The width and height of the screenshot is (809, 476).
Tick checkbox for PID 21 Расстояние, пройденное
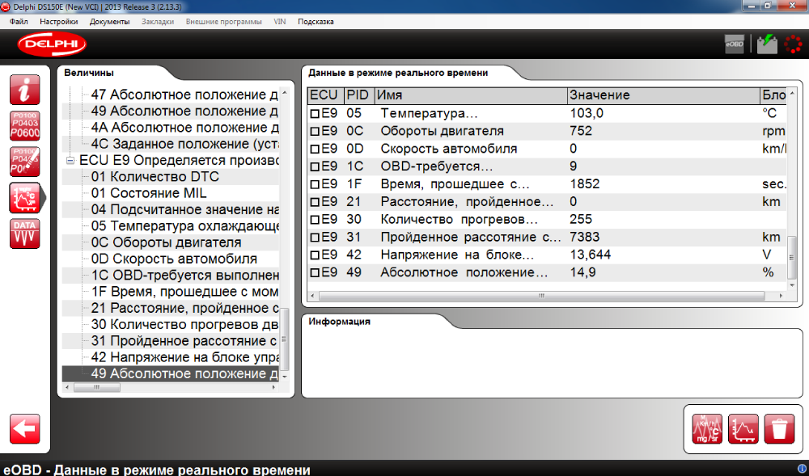[315, 202]
